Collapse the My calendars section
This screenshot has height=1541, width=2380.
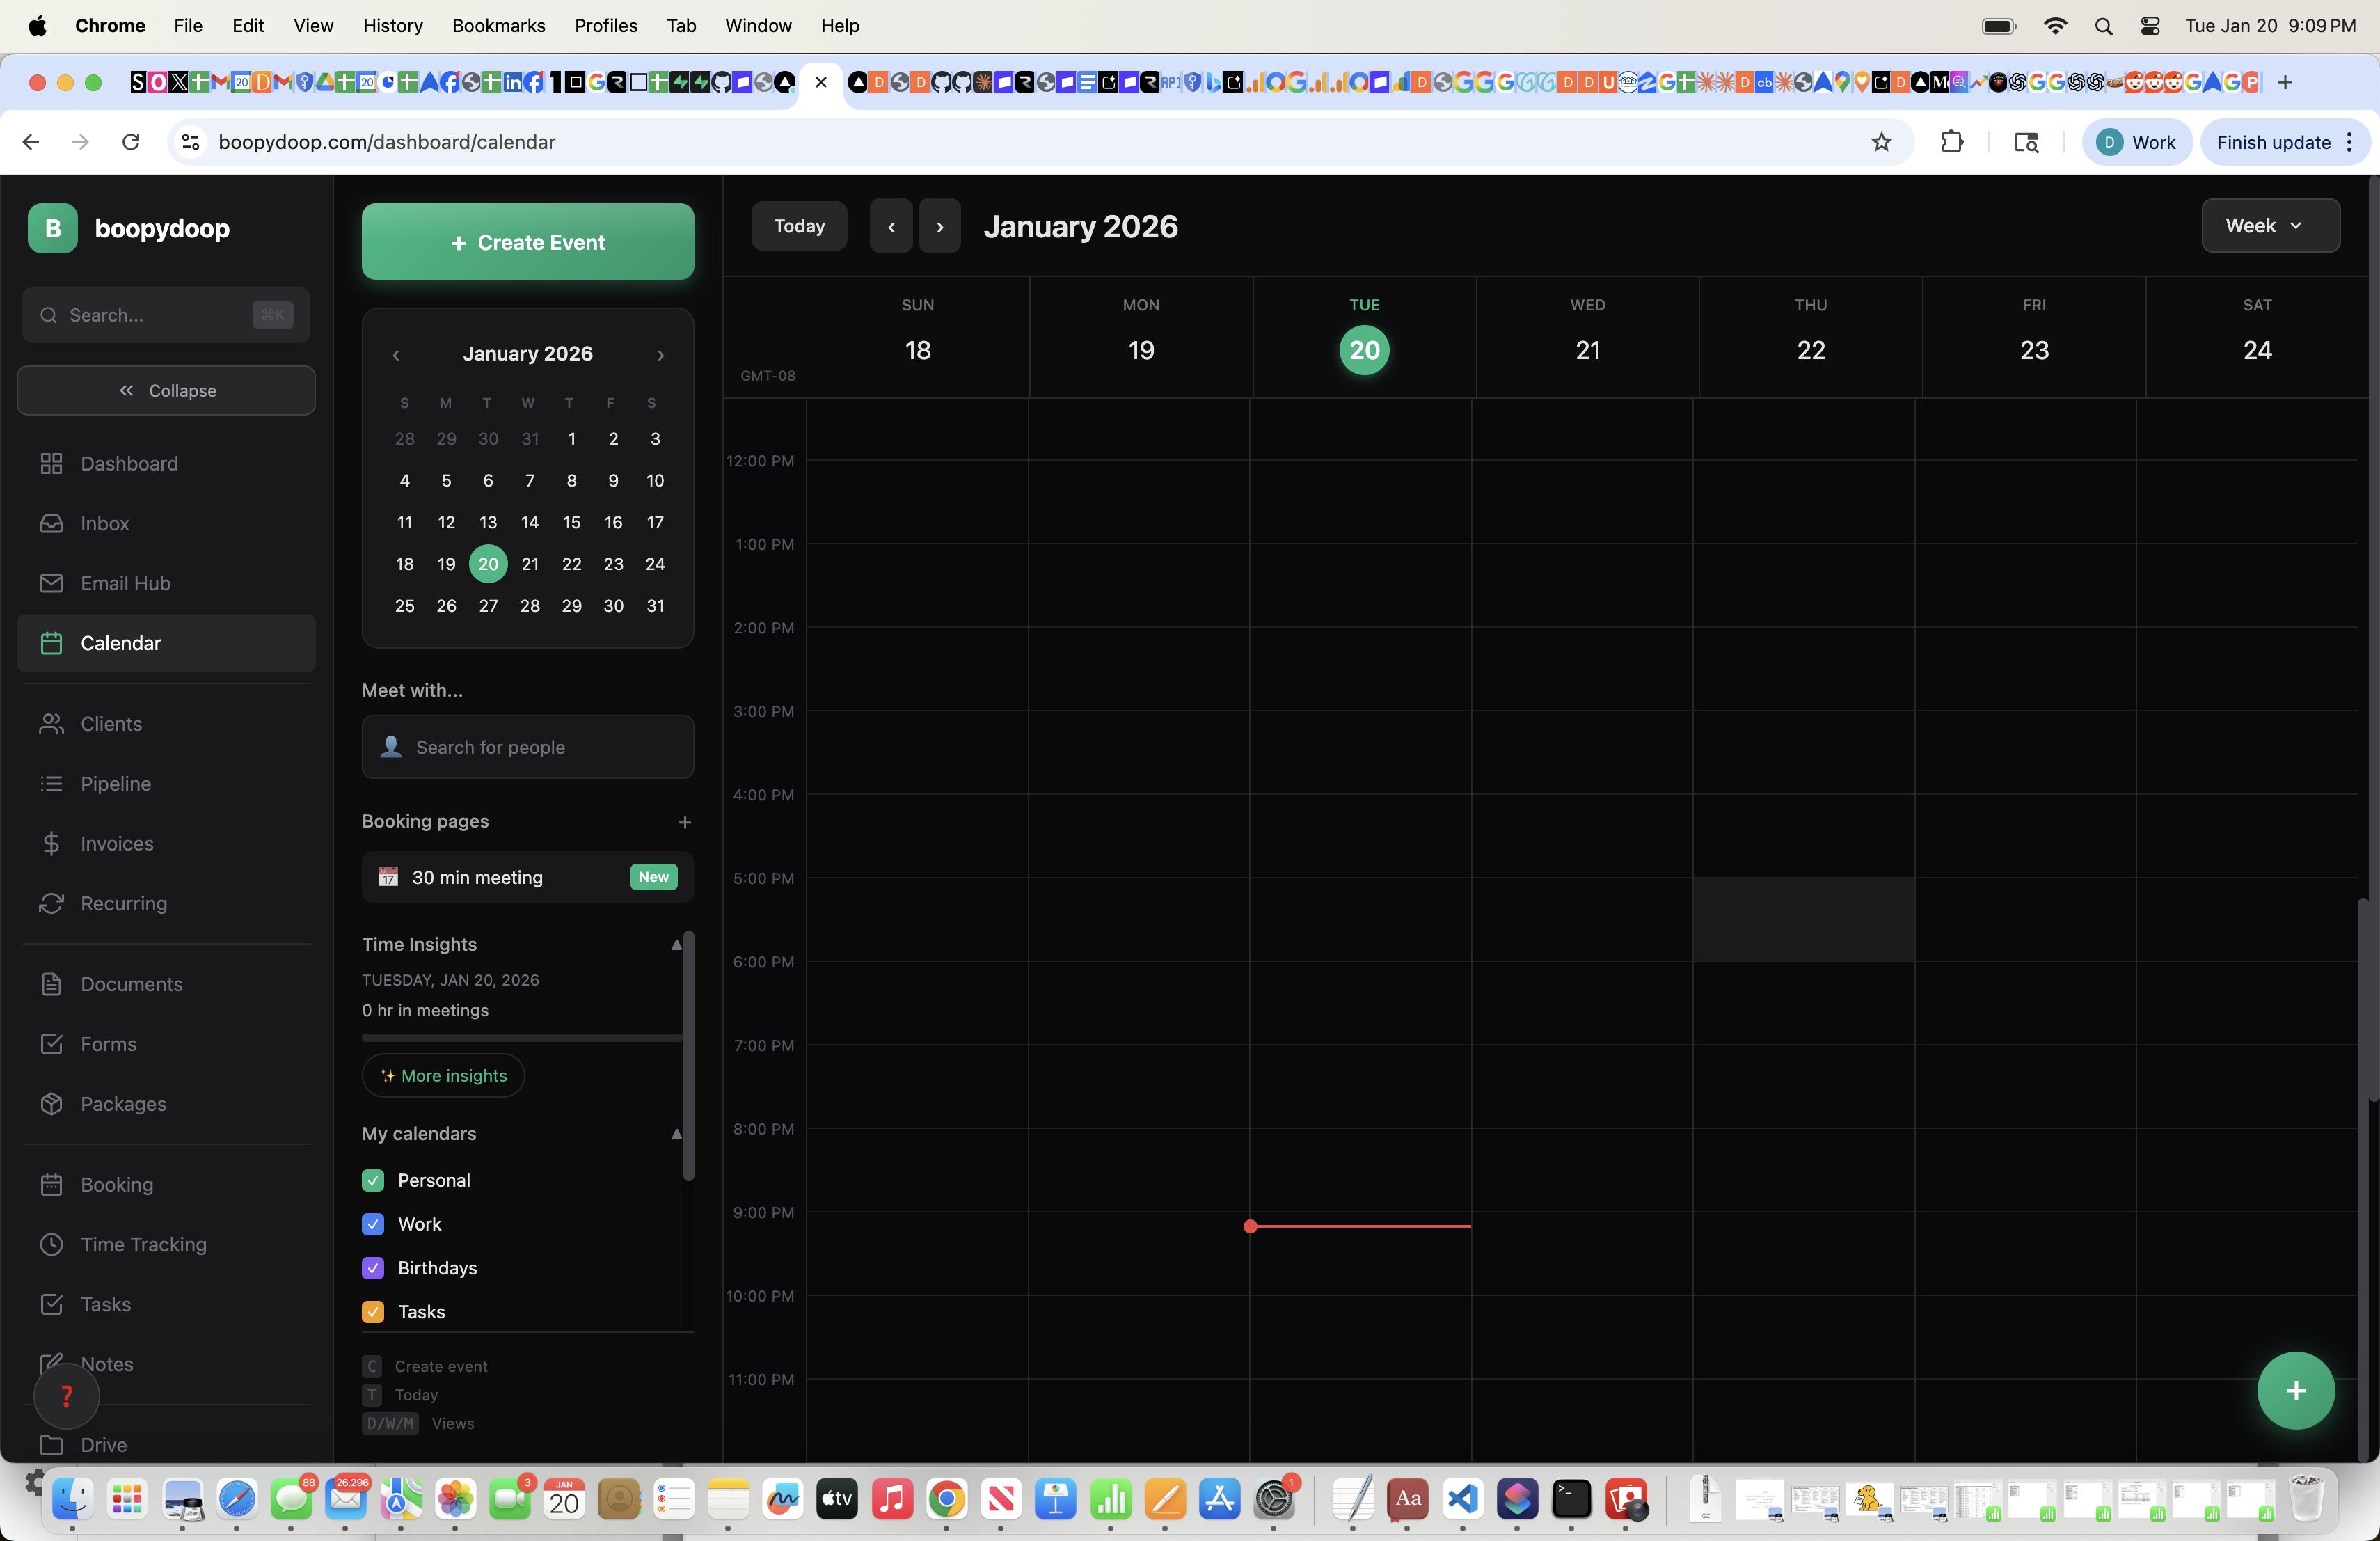click(676, 1134)
